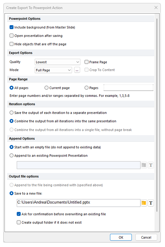Select Combine into single file without page break
This screenshot has width=165, height=247.
(11, 130)
